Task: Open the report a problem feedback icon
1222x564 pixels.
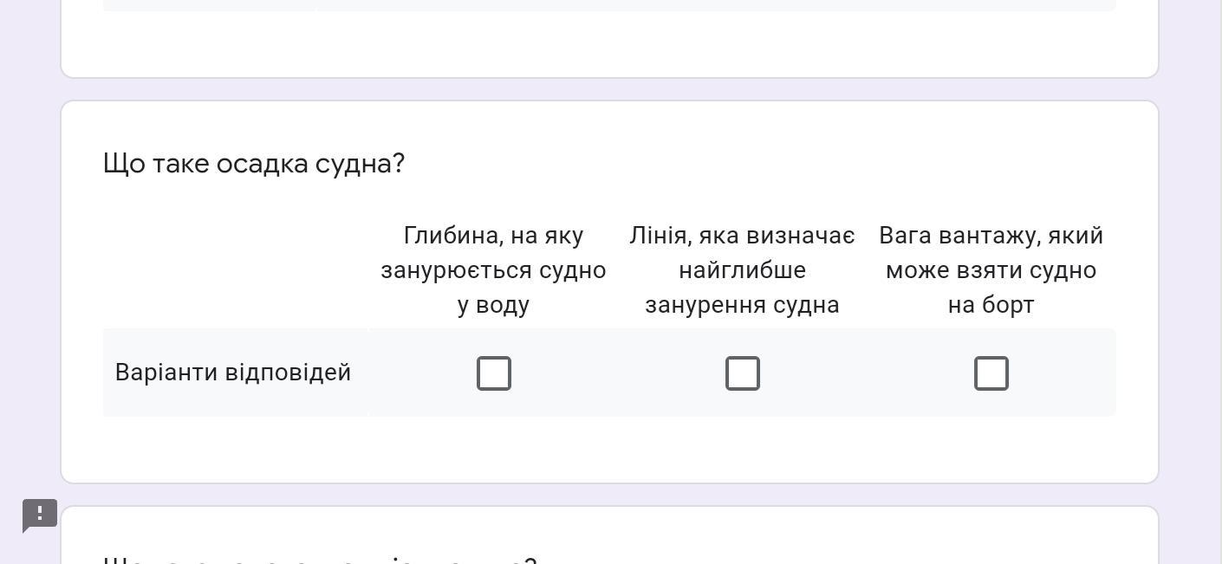Action: pyautogui.click(x=40, y=515)
